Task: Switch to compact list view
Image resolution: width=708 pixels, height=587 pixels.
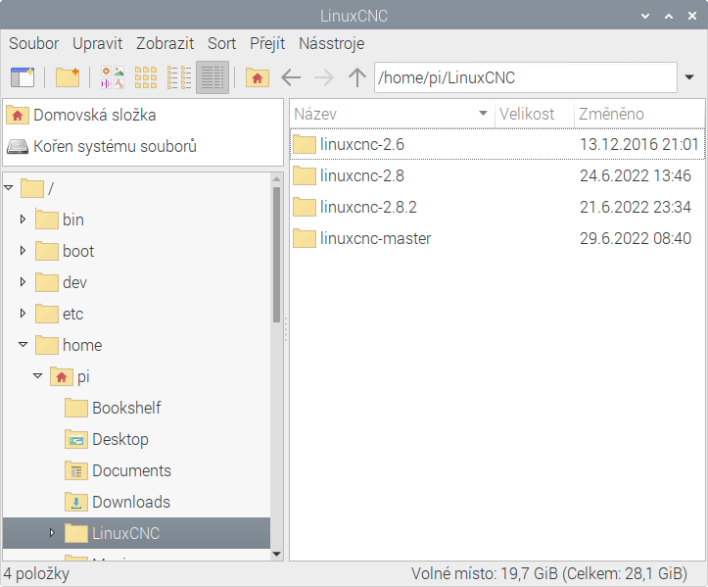Action: click(179, 77)
